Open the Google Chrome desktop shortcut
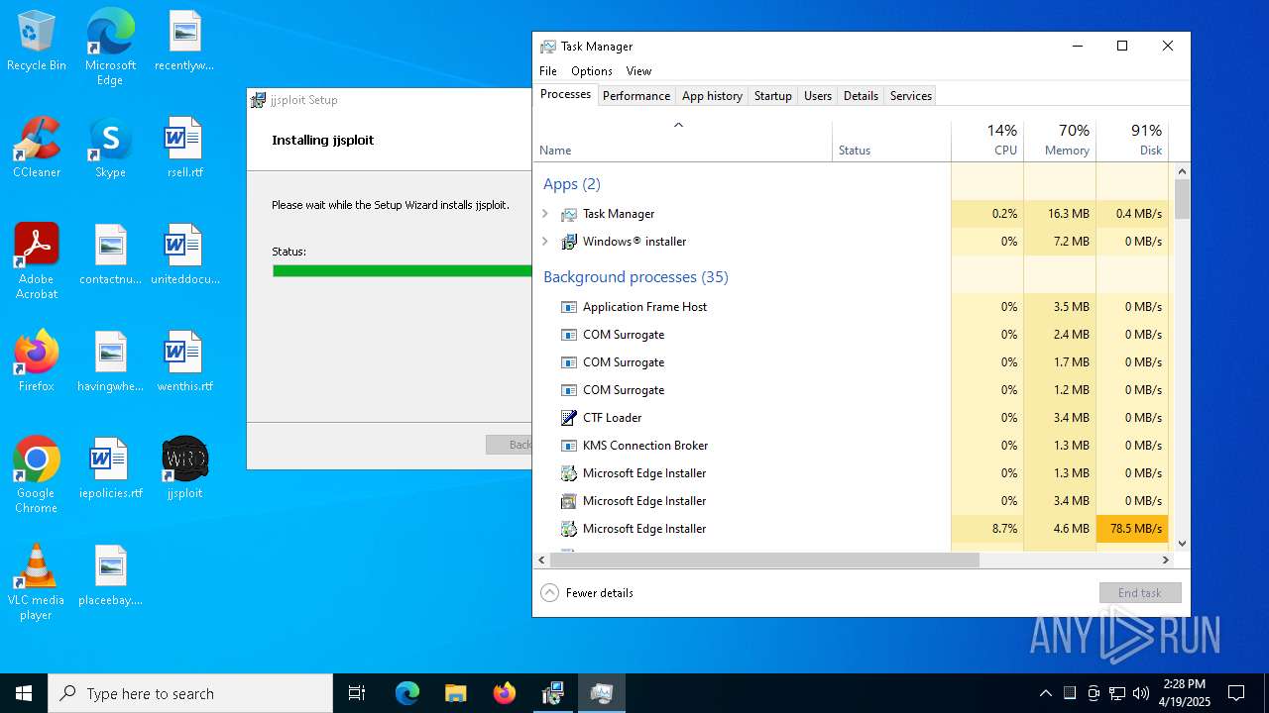The image size is (1269, 713). [37, 475]
